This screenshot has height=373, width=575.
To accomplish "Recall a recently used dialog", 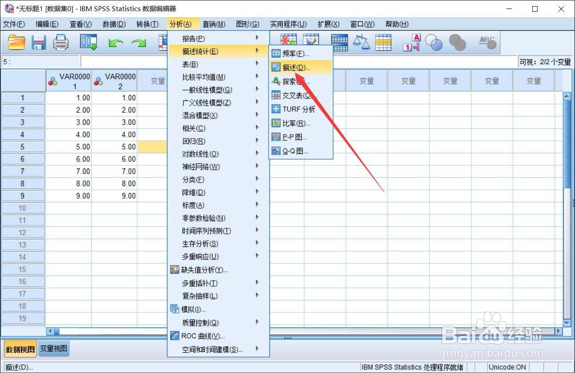I will click(x=88, y=42).
